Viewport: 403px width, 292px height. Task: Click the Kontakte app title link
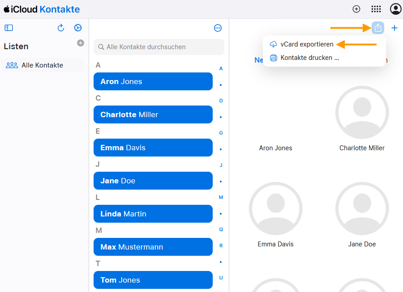click(x=60, y=9)
